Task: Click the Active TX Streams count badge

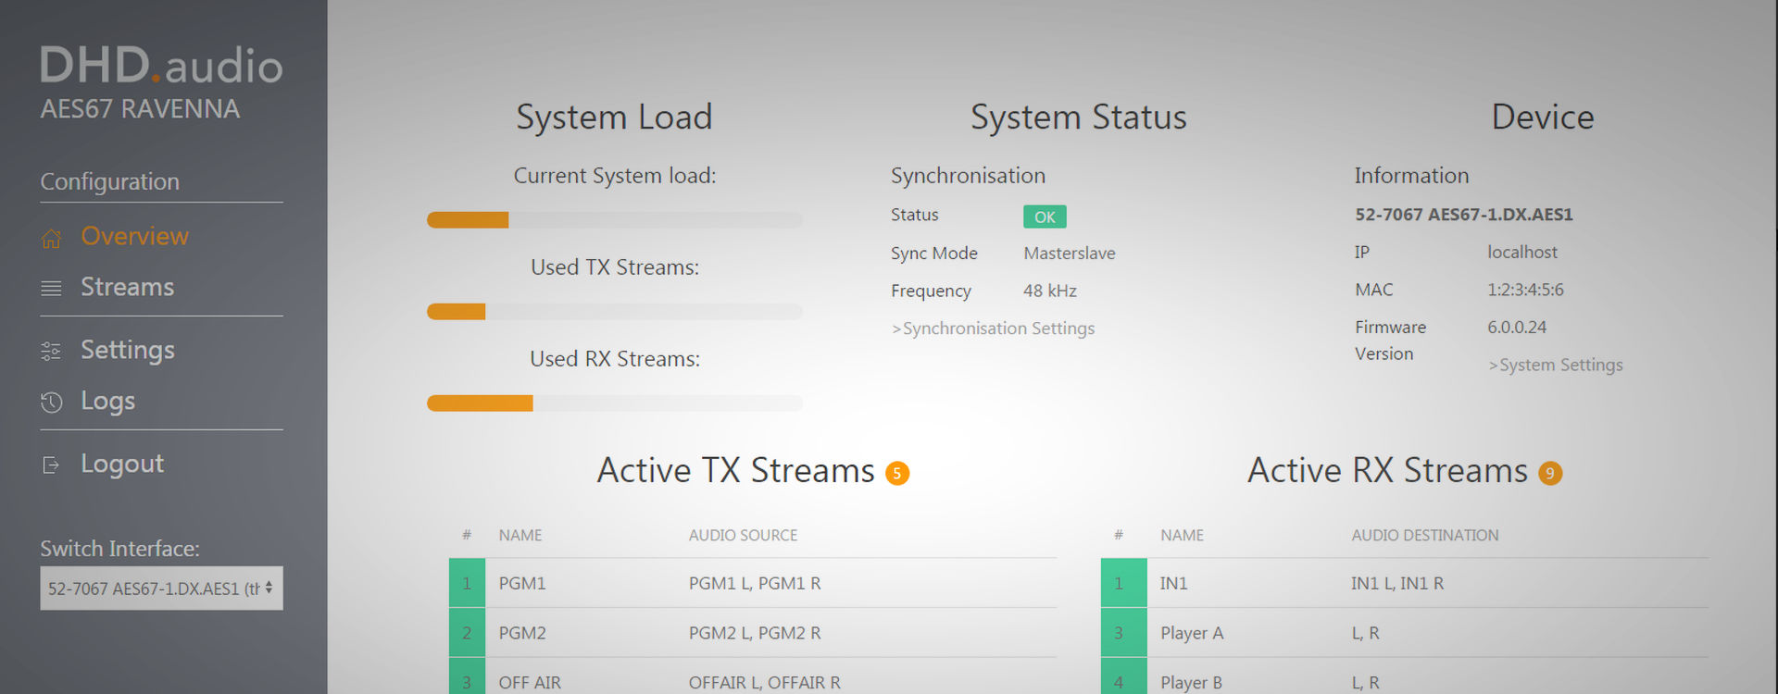Action: [897, 474]
